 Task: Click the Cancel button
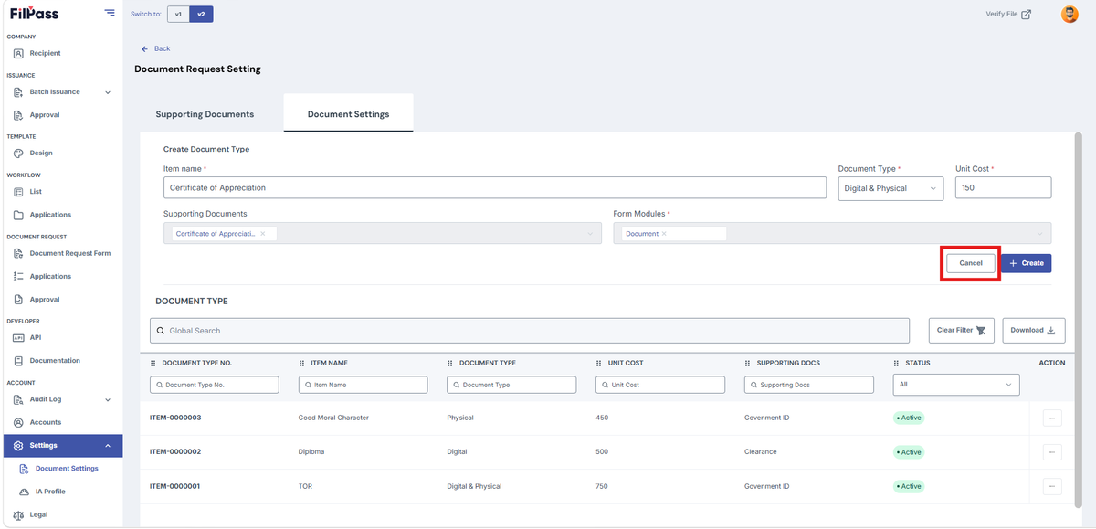(971, 263)
